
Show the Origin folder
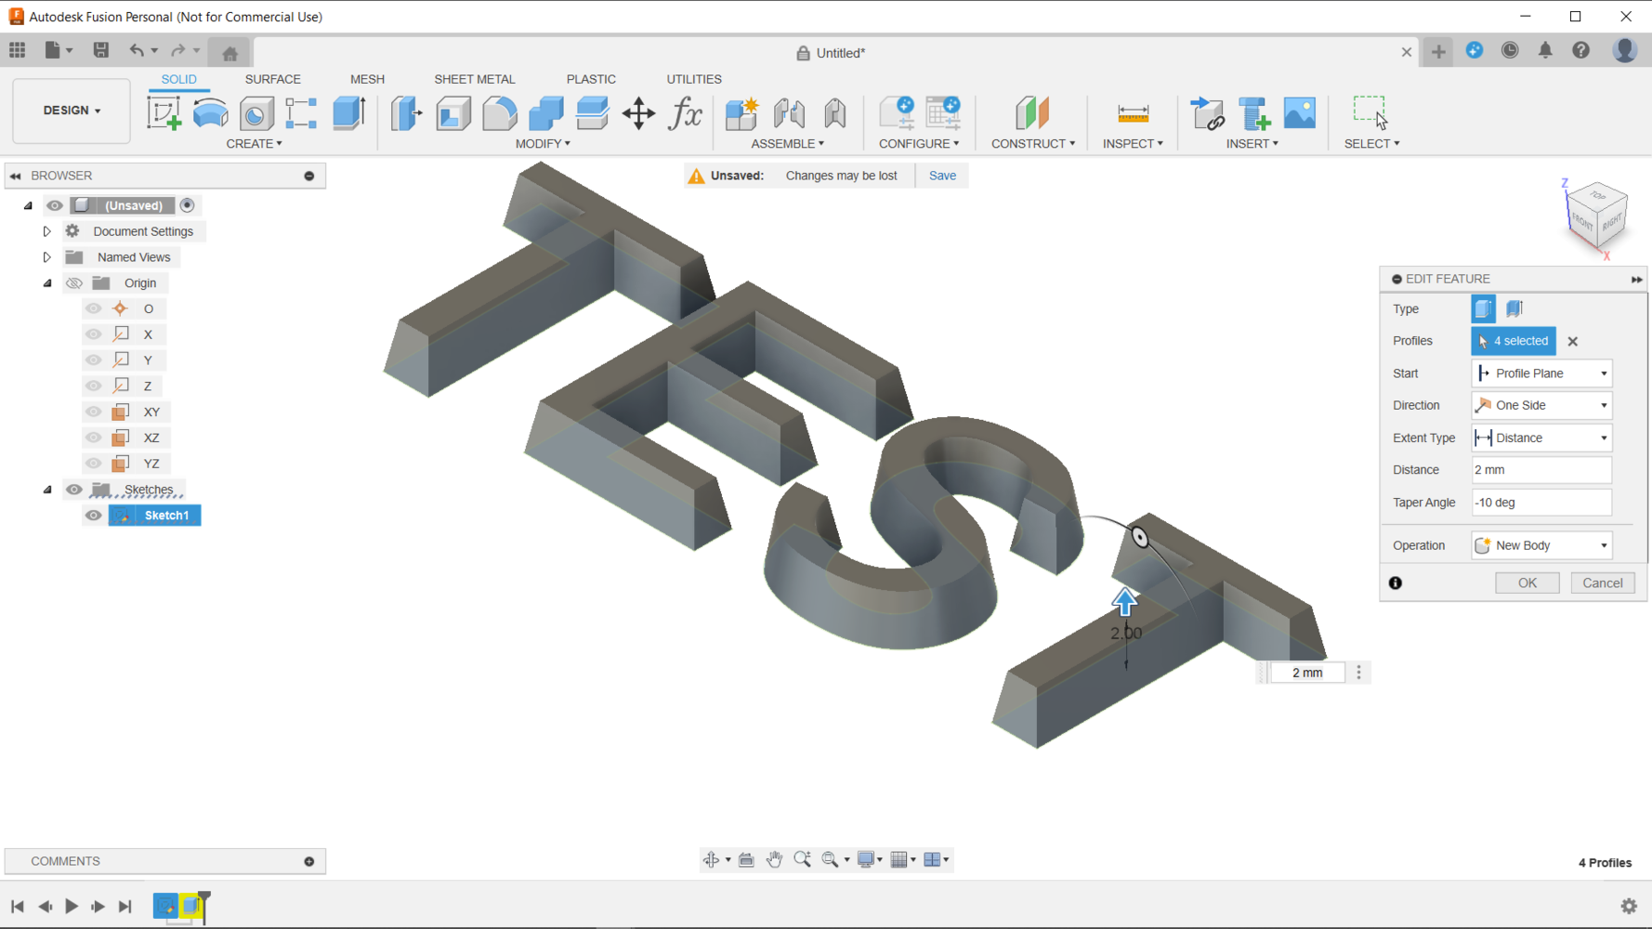pos(74,283)
